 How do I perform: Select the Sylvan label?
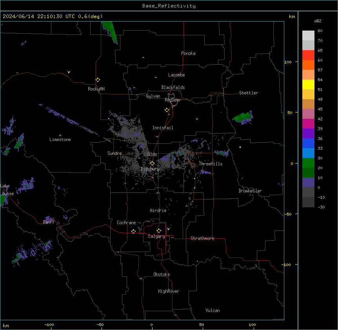(x=153, y=96)
